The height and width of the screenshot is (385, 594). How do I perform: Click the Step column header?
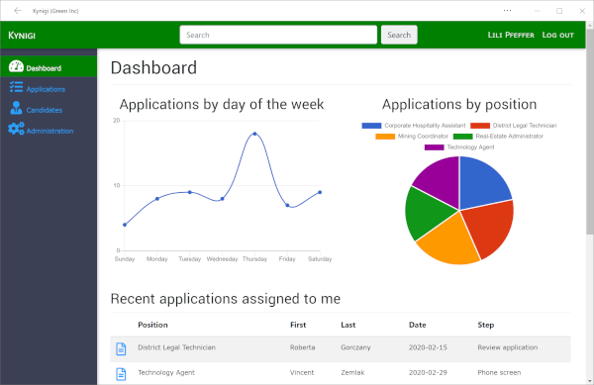486,325
